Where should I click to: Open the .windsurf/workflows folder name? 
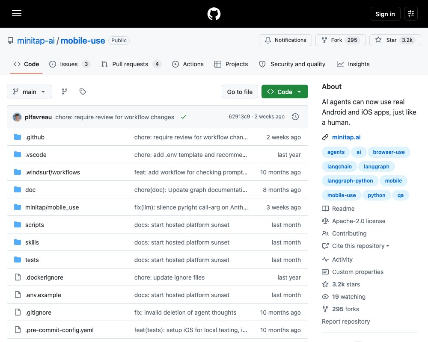[52, 172]
